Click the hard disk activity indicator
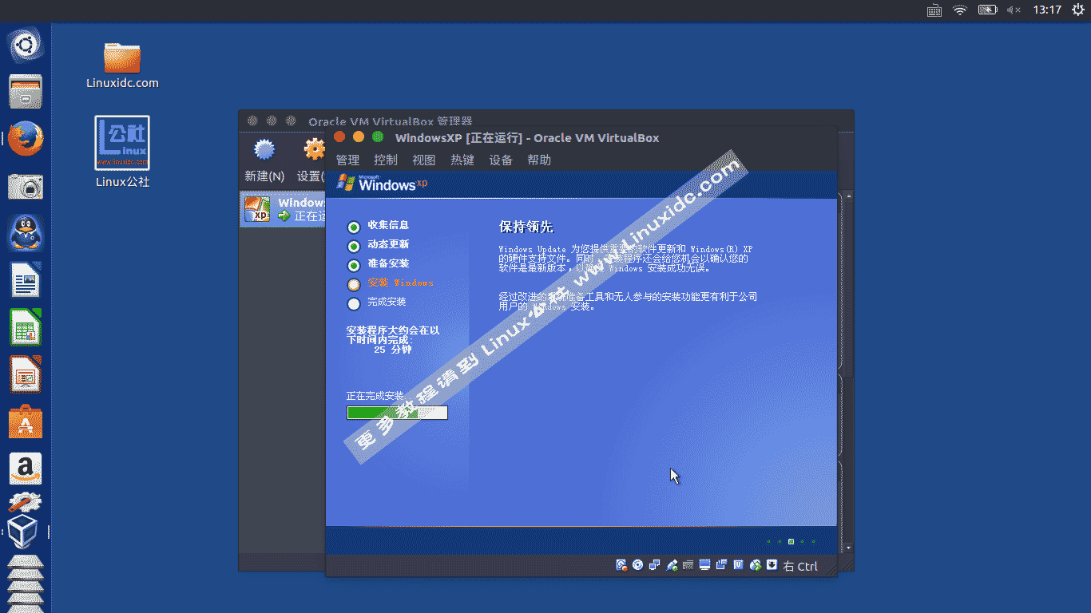This screenshot has height=613, width=1091. pos(621,565)
